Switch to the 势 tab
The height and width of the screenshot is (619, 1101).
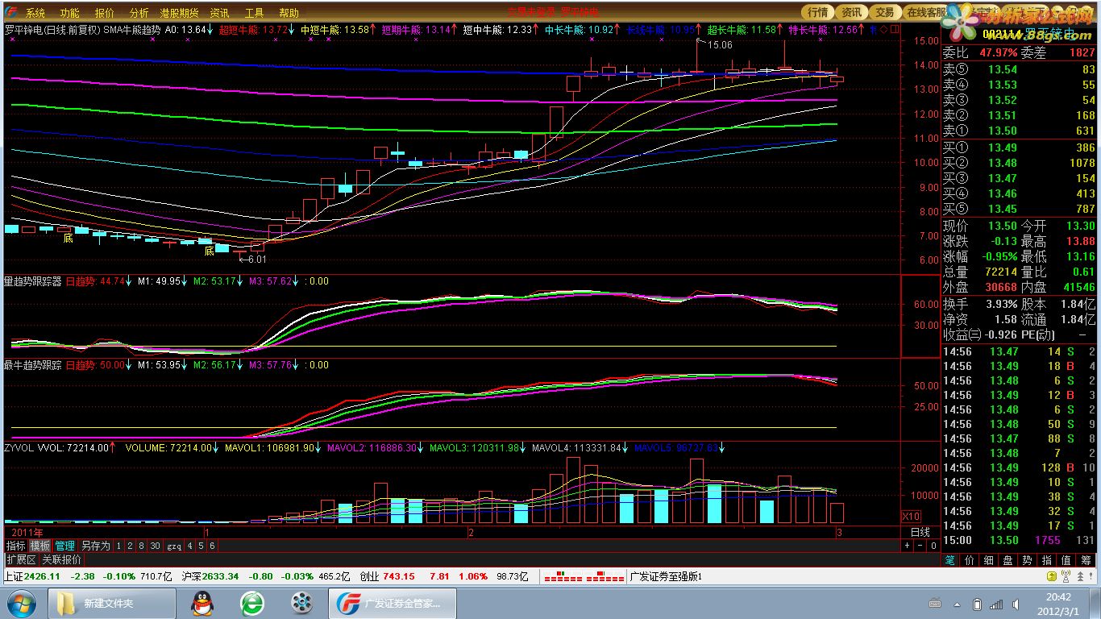[1028, 559]
